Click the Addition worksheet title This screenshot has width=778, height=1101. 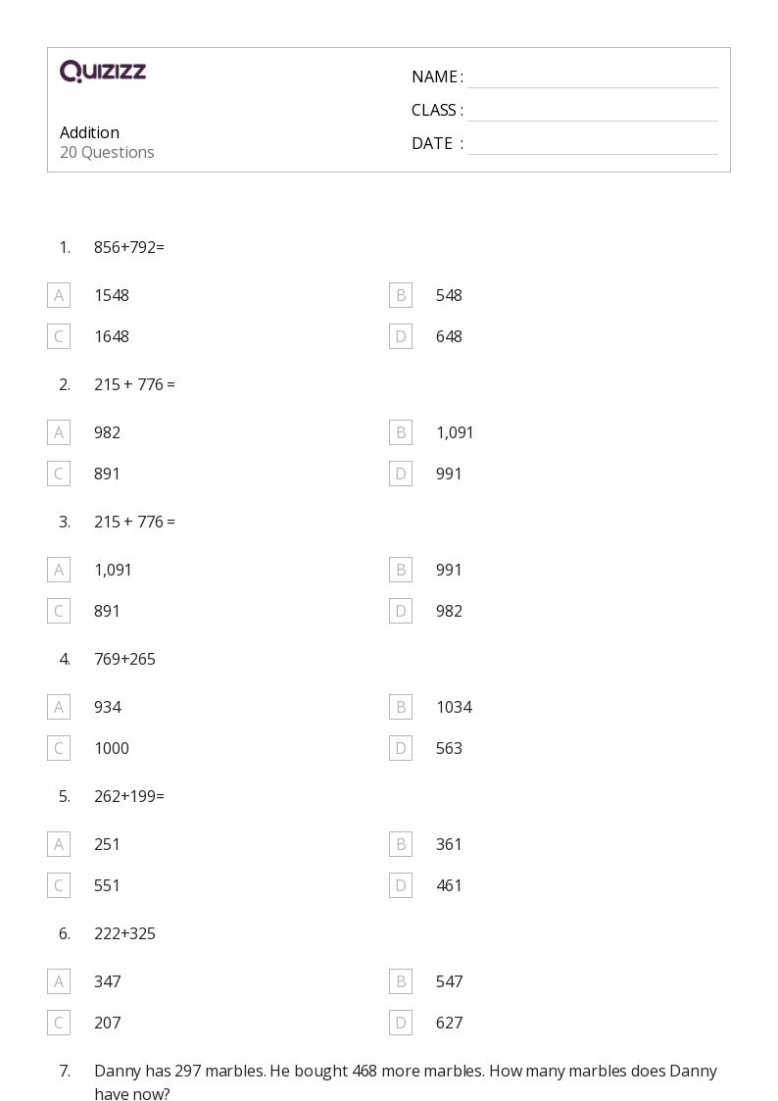coord(90,132)
